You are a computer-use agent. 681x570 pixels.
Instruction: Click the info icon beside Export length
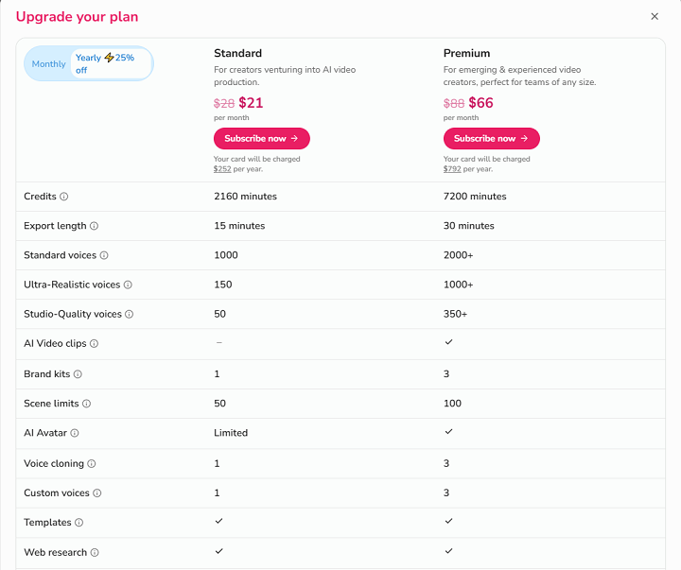click(x=94, y=226)
